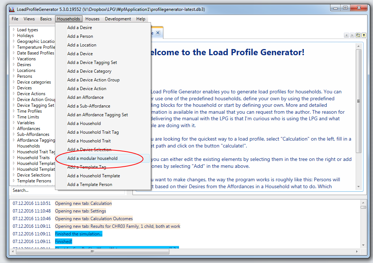Image resolution: width=373 pixels, height=263 pixels.
Task: Choose Add an Affordance
Action: pyautogui.click(x=103, y=97)
